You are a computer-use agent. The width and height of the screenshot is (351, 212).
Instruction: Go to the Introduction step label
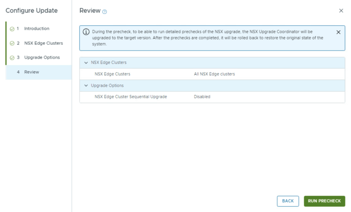click(37, 29)
